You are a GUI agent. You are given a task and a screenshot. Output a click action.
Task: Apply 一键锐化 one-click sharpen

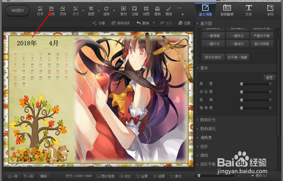point(237,36)
